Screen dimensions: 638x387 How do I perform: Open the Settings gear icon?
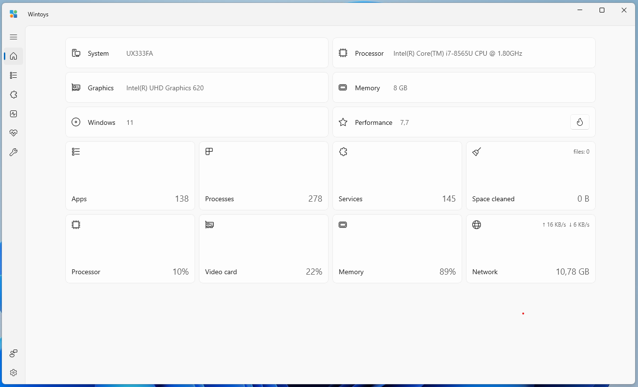click(x=13, y=373)
